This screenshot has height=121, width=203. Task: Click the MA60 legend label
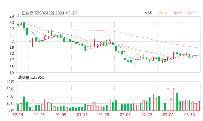pos(193,13)
